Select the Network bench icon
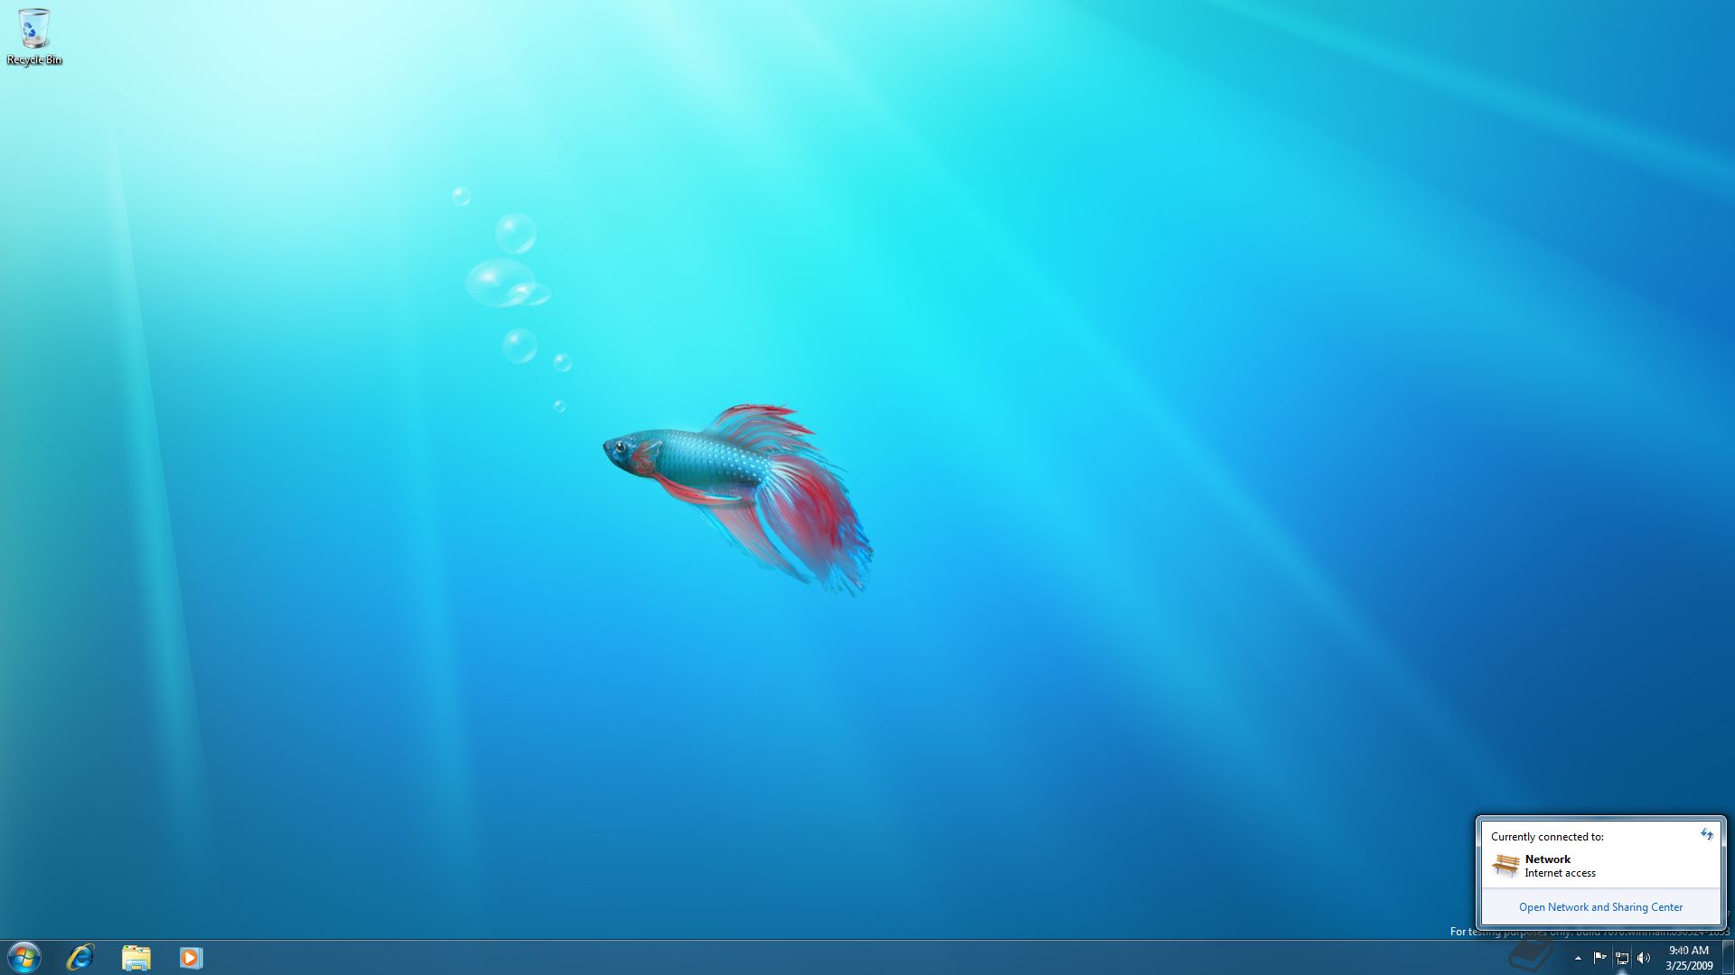 tap(1505, 865)
